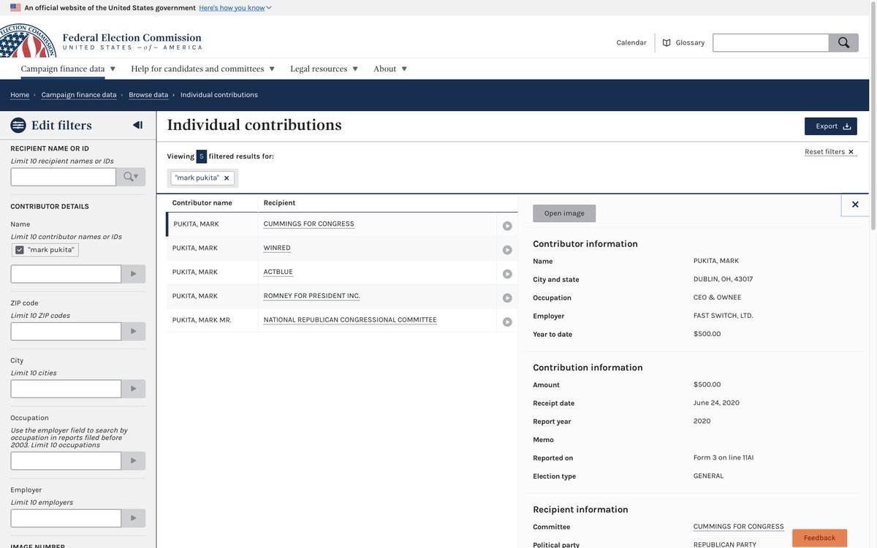Go to Home breadcrumb

point(20,95)
